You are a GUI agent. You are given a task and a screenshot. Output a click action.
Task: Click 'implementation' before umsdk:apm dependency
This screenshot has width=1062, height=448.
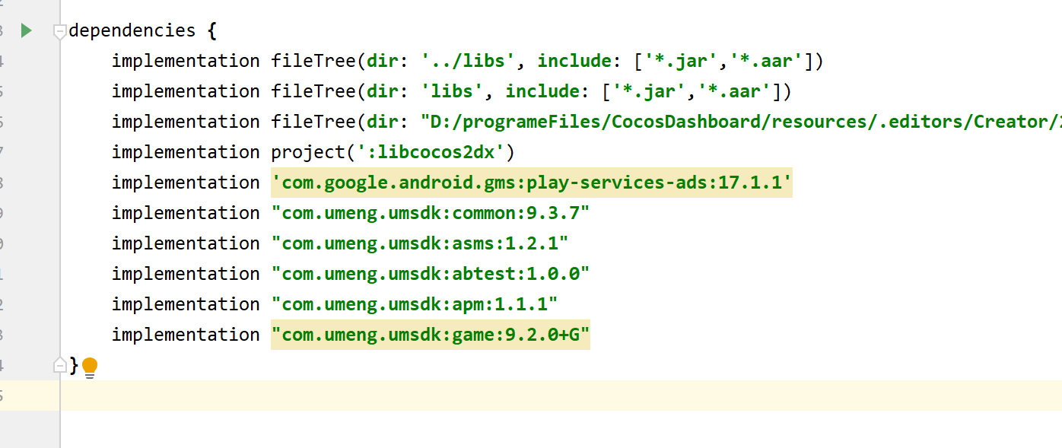pyautogui.click(x=186, y=304)
